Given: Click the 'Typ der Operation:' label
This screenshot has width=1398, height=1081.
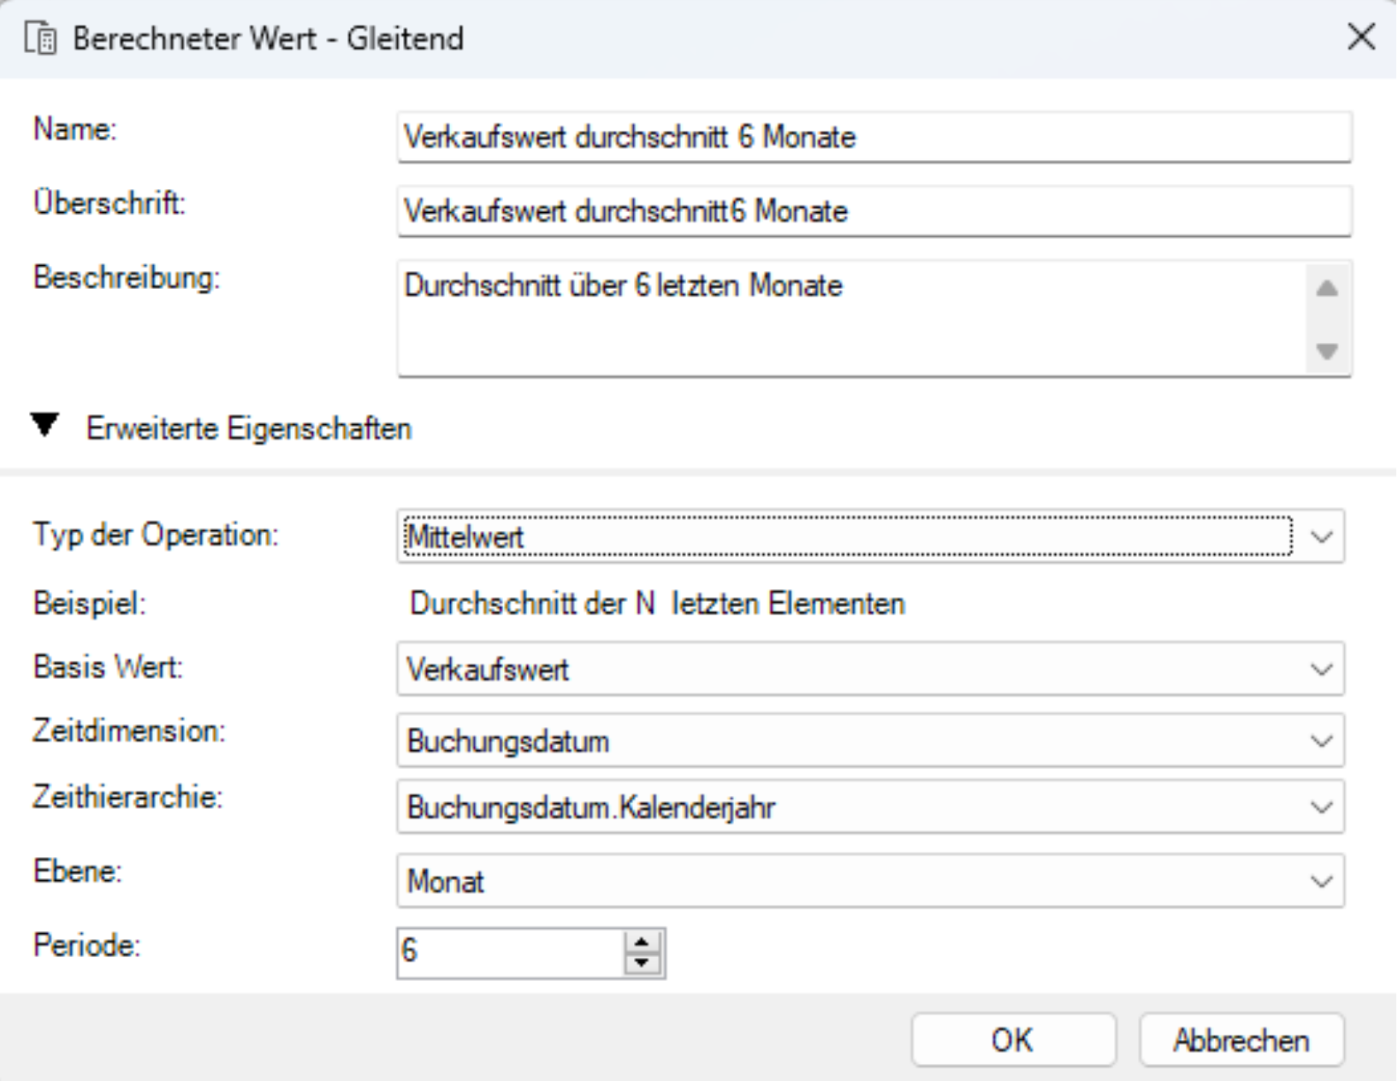Looking at the screenshot, I should point(156,535).
